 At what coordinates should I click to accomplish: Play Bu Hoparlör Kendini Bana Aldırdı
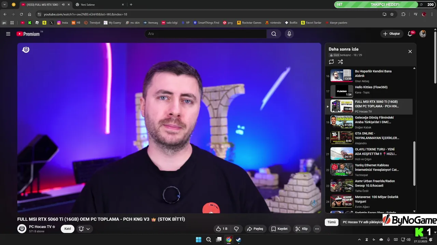click(x=369, y=76)
